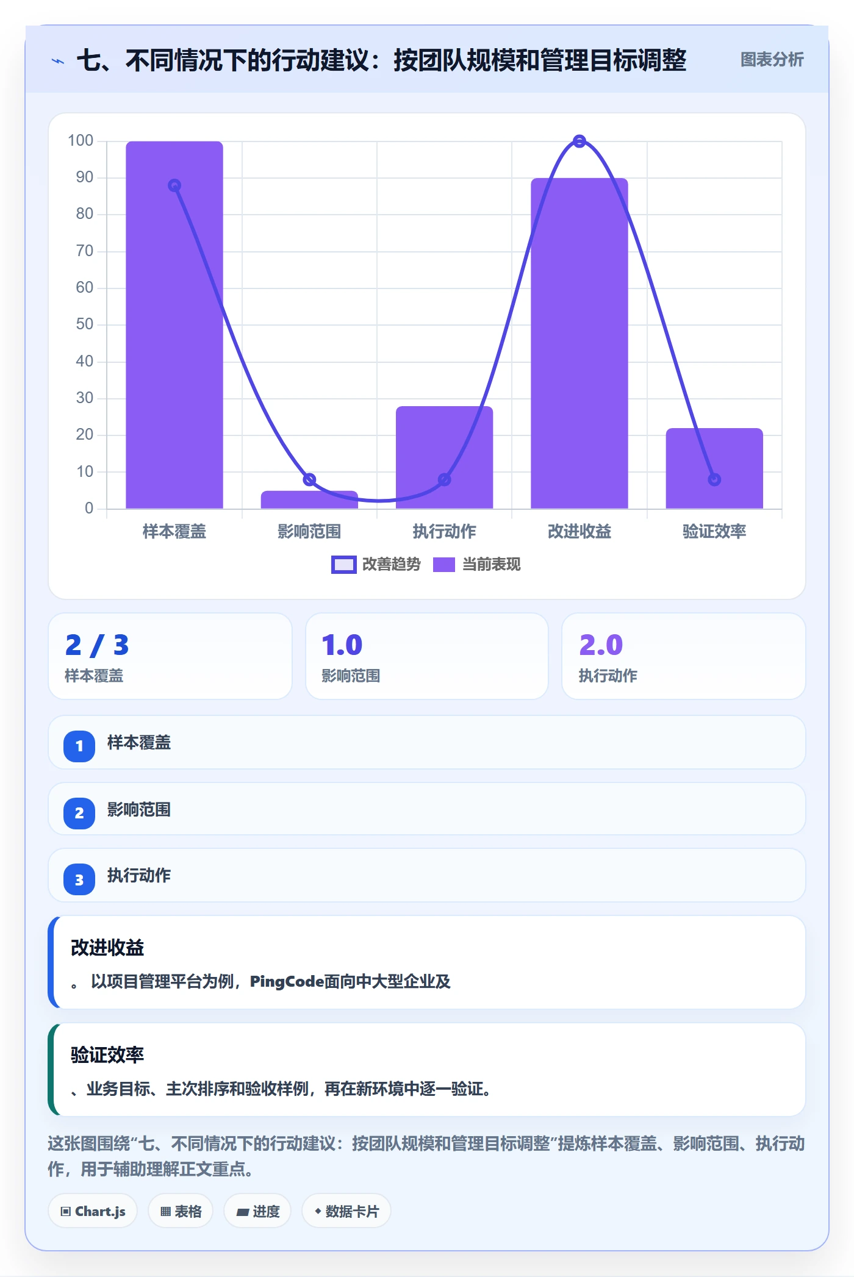This screenshot has width=854, height=1277.
Task: Toggle the 当前表现 legend swatch
Action: point(444,565)
